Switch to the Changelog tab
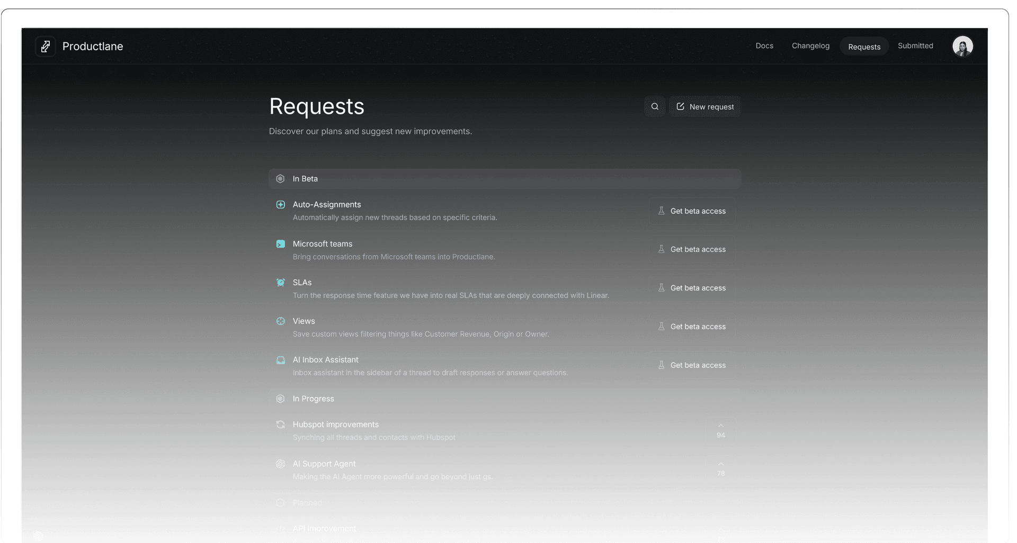The height and width of the screenshot is (543, 1017). point(810,46)
